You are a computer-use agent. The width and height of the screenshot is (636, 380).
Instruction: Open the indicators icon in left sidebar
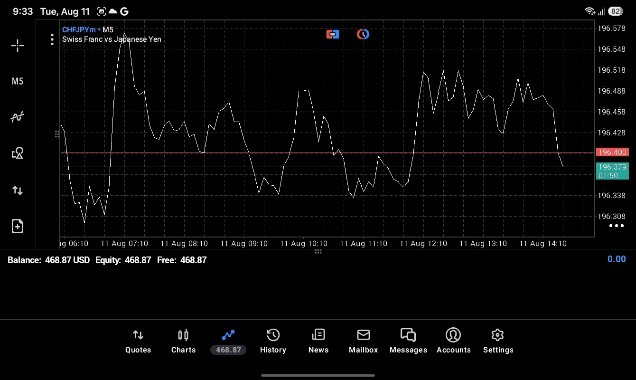point(18,117)
